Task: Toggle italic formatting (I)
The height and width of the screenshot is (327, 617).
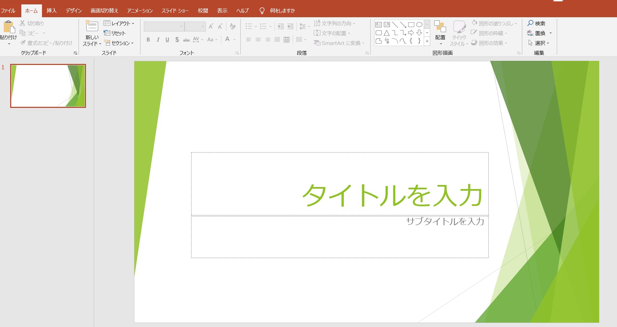Action: tap(158, 40)
